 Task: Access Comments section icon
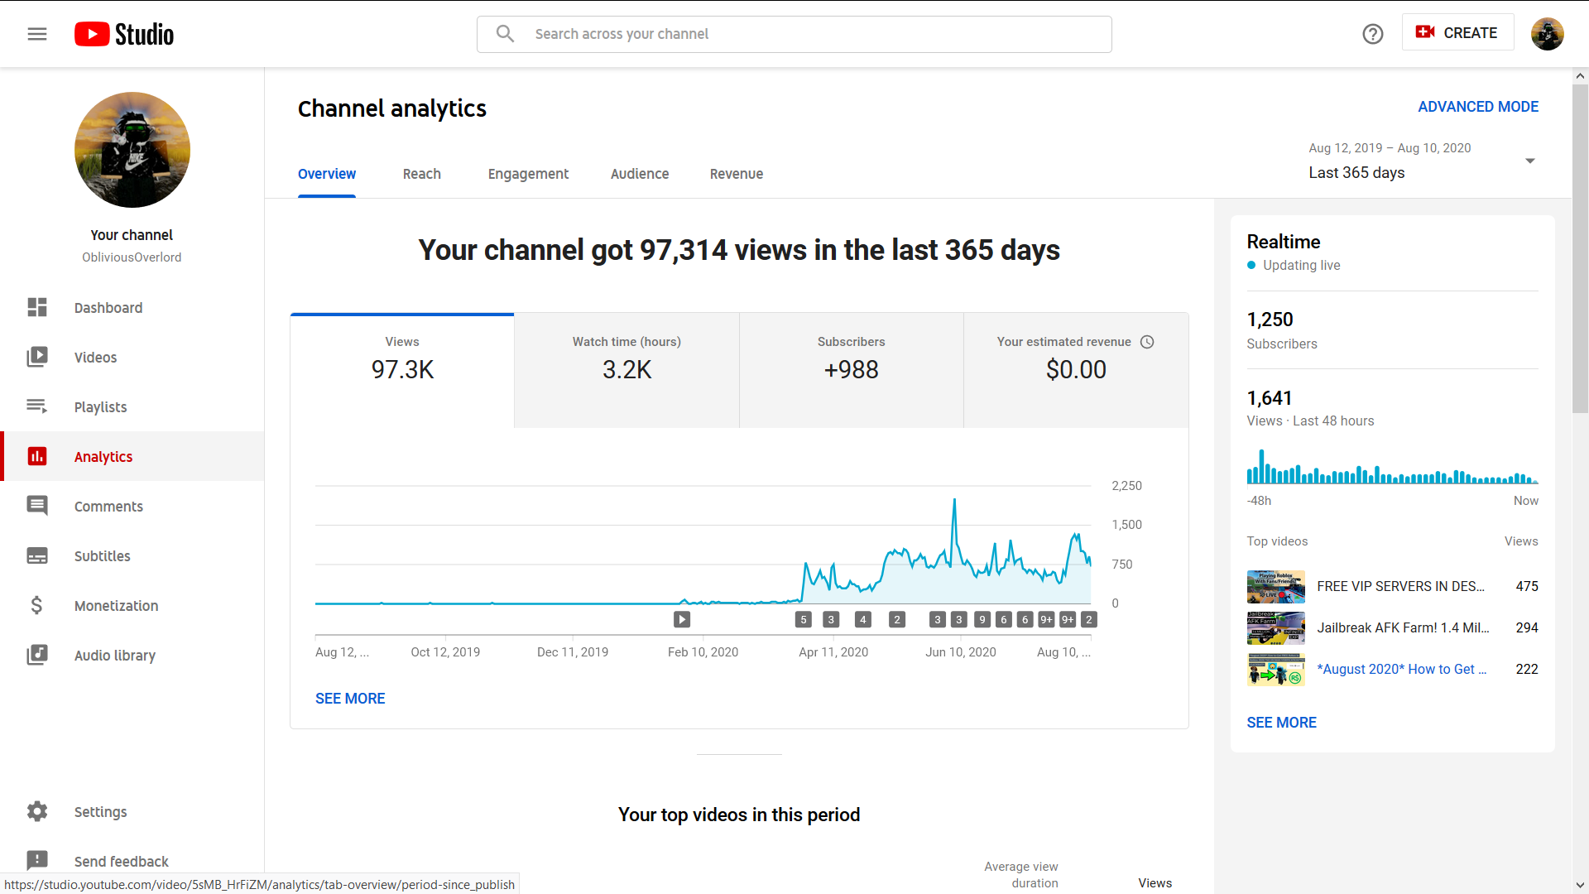tap(37, 506)
